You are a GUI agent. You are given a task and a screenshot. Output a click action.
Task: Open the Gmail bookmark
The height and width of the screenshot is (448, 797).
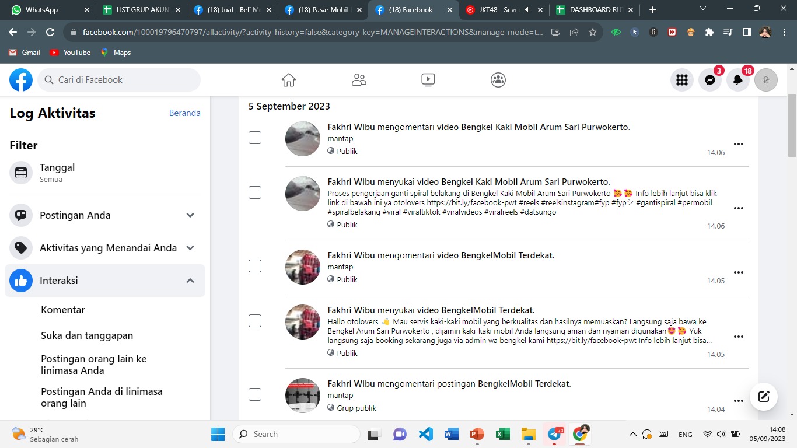point(25,52)
